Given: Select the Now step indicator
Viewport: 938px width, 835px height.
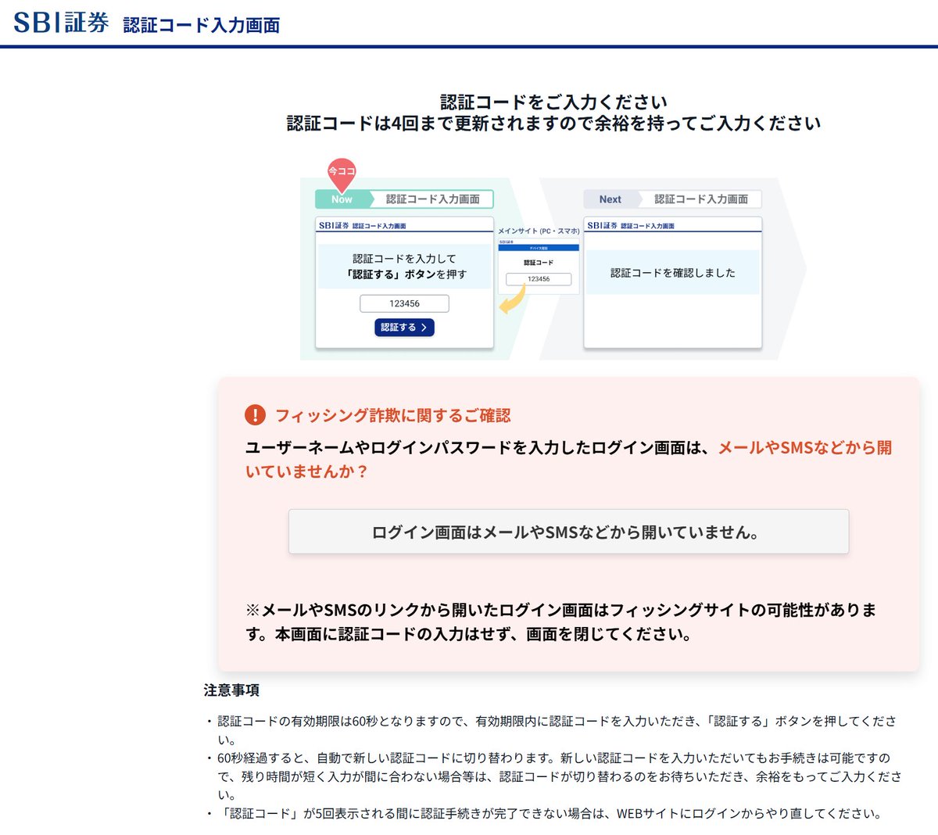Looking at the screenshot, I should click(x=341, y=199).
